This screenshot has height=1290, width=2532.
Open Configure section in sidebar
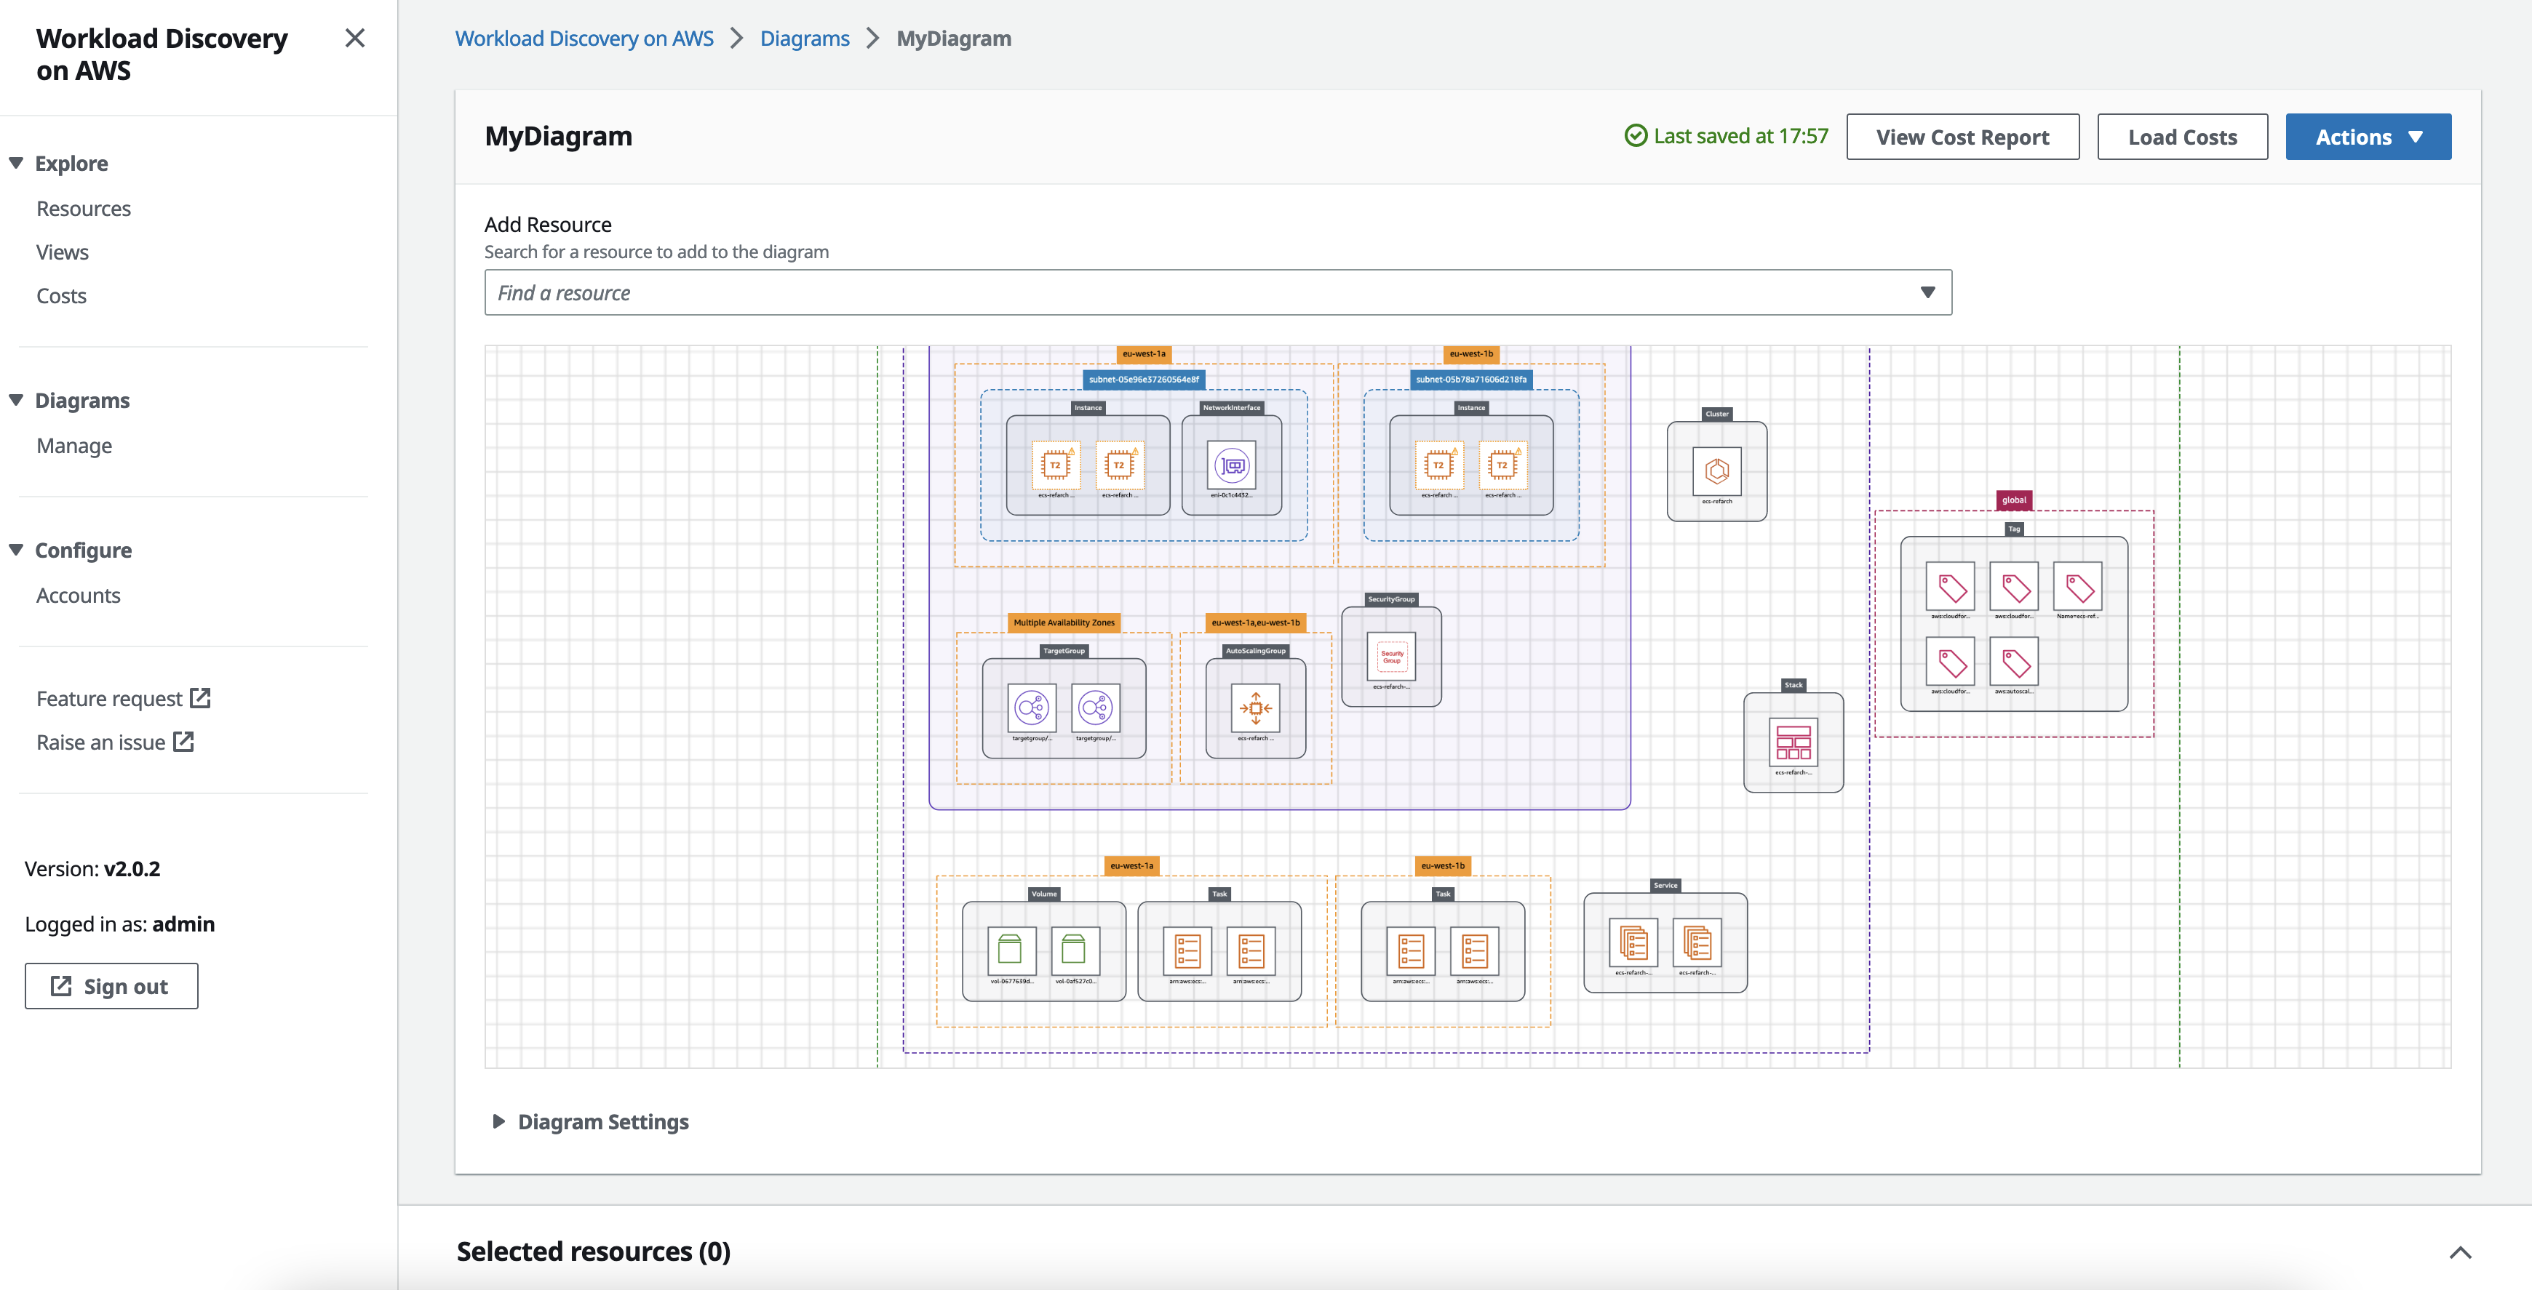pos(84,548)
